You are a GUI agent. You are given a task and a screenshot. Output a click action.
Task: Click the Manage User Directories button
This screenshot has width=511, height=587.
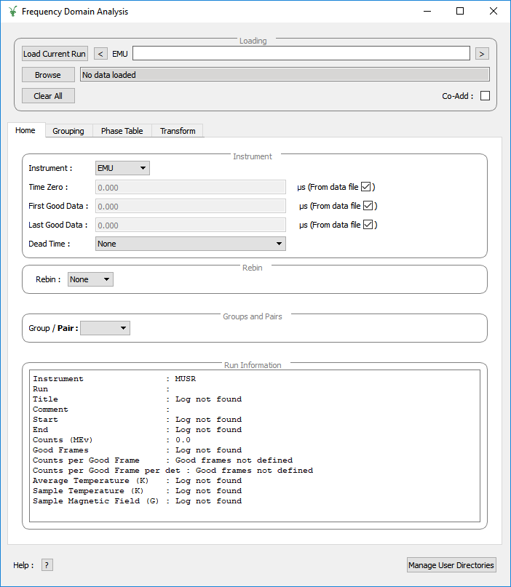click(451, 565)
